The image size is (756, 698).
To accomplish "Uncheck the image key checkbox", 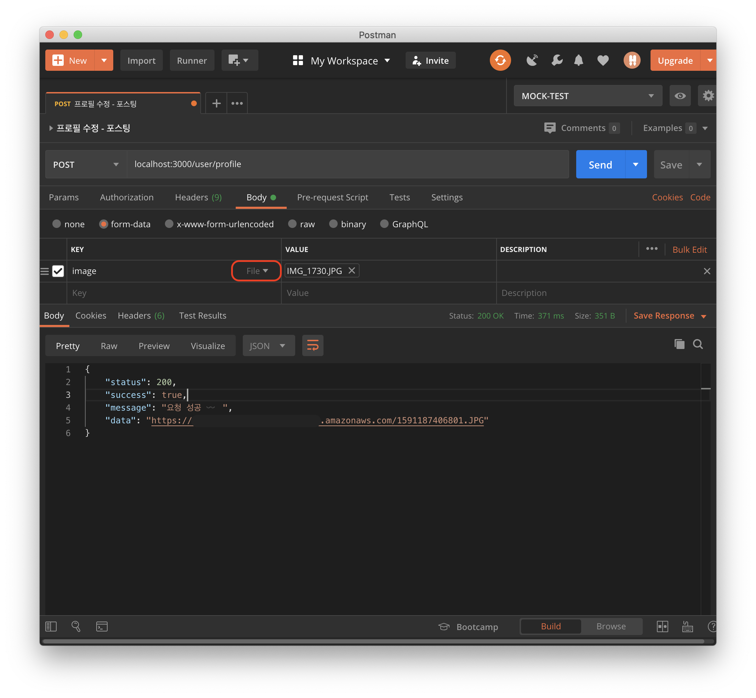I will [58, 271].
